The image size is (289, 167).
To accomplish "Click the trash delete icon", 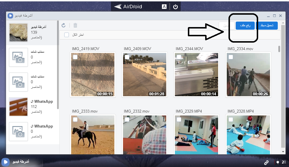I will pos(75,26).
